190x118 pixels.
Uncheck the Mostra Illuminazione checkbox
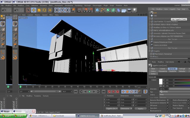coord(189,100)
